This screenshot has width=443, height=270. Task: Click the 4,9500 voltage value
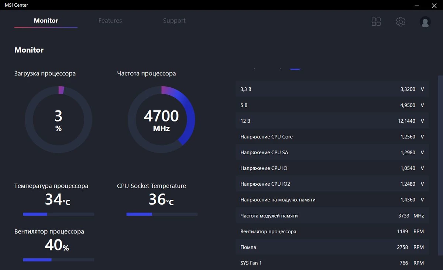408,105
